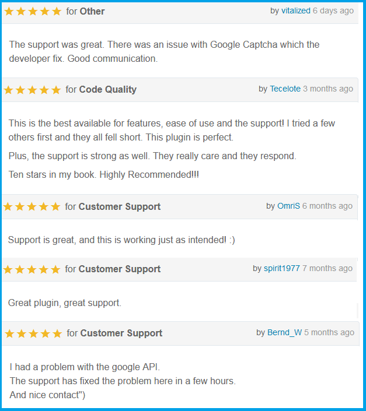The image size is (366, 411).
Task: Click the "3 months ago" review timestamp
Action: point(328,89)
